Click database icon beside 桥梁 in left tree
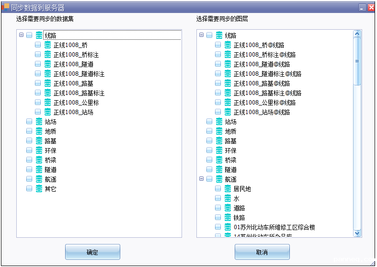 point(39,160)
